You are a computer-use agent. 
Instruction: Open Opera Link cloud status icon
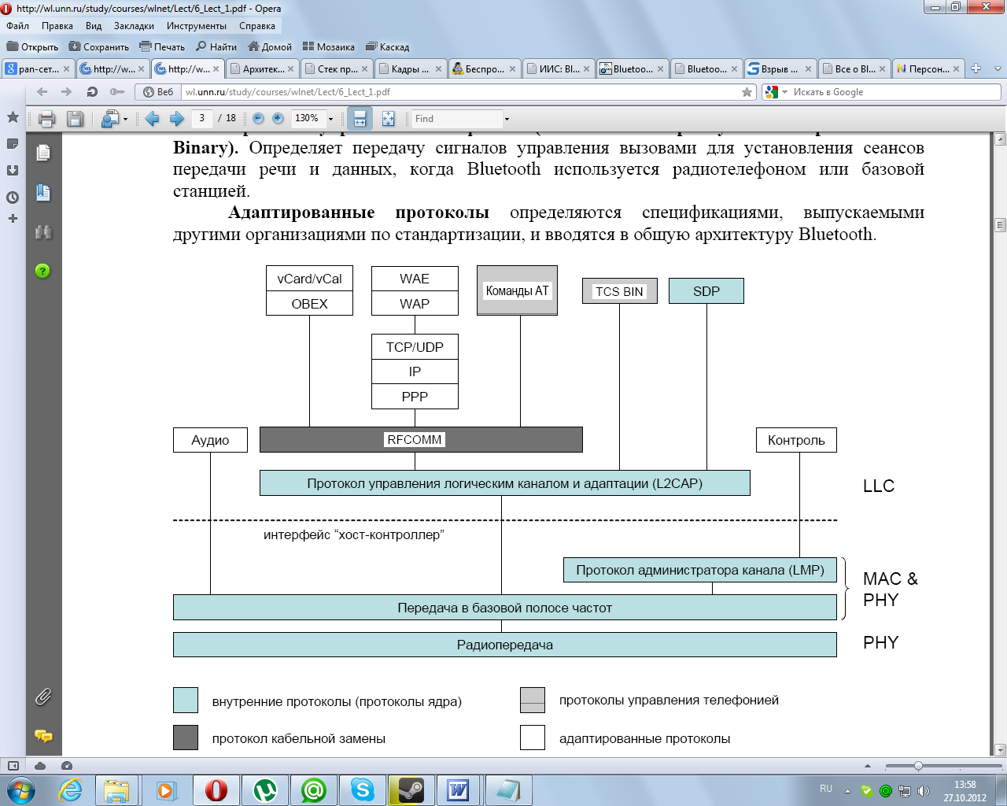tap(40, 765)
